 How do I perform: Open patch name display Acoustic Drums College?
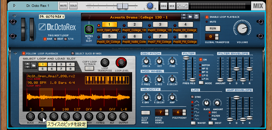click(139, 17)
